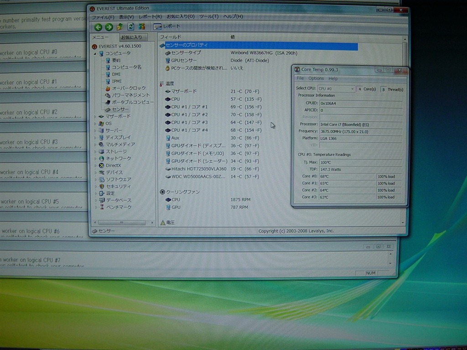Click the Aux temperature row
Viewport: 467px width, 350px height.
pyautogui.click(x=213, y=138)
